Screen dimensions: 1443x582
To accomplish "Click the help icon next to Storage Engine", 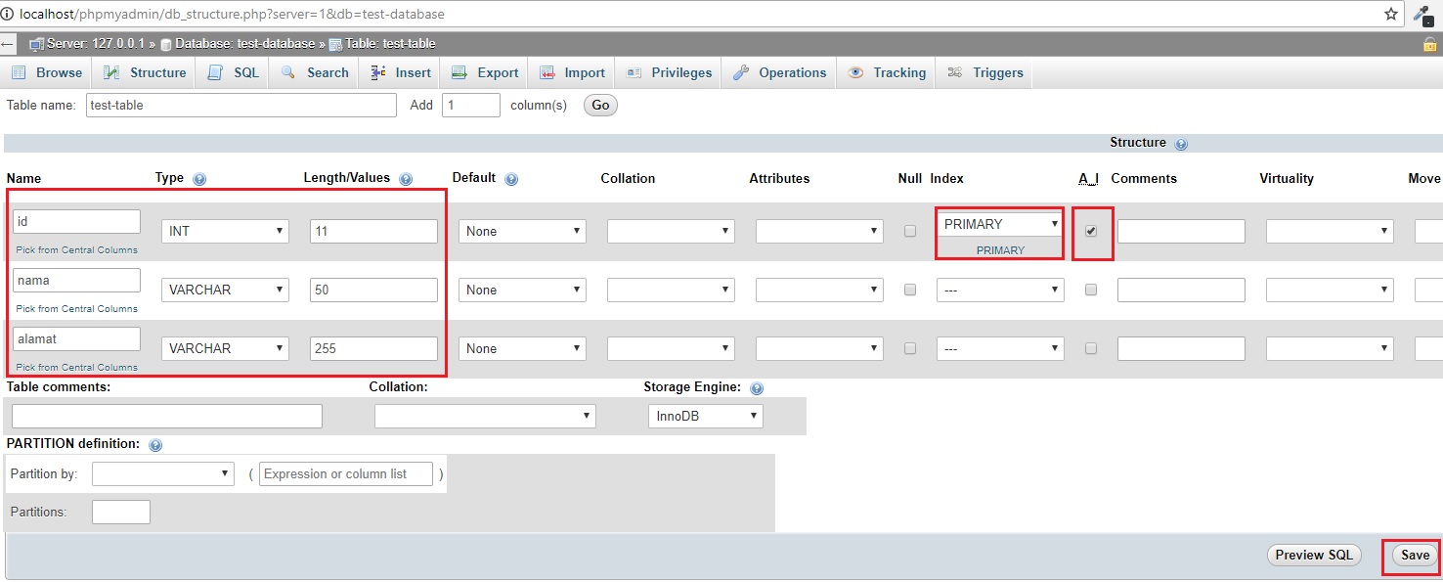I will point(756,388).
